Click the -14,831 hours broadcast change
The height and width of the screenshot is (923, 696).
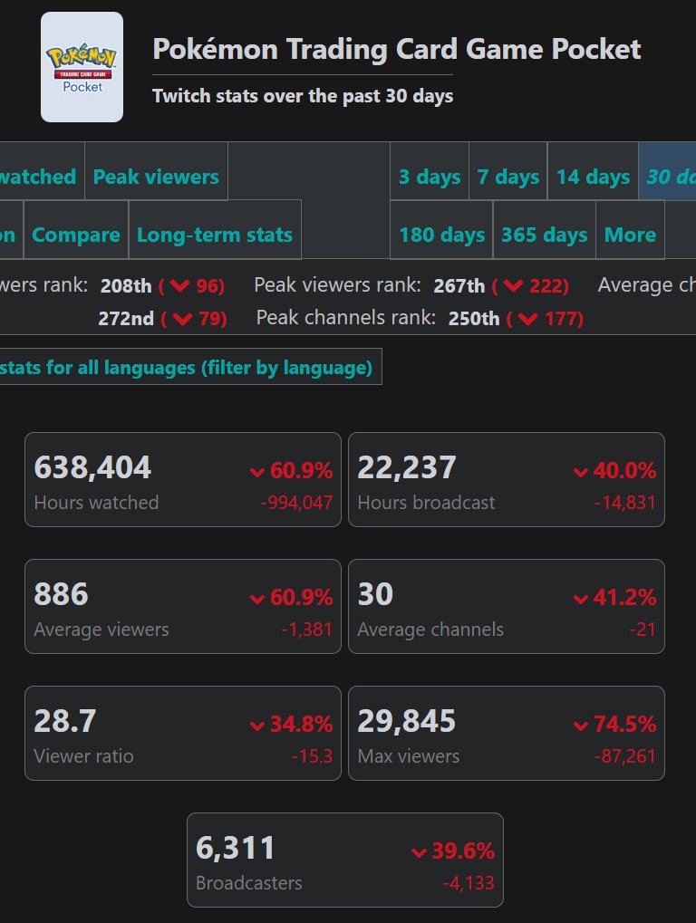624,503
